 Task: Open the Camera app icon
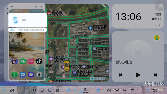pyautogui.click(x=39, y=75)
